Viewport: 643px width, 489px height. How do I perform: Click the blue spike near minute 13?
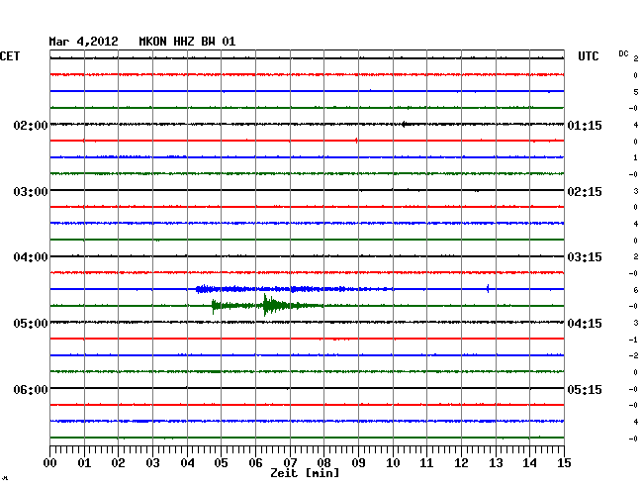488,288
